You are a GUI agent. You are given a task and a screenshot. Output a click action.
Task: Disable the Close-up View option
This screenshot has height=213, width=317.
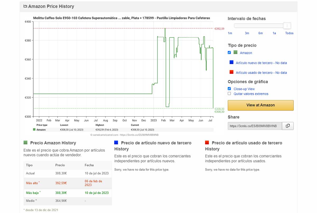pos(229,88)
